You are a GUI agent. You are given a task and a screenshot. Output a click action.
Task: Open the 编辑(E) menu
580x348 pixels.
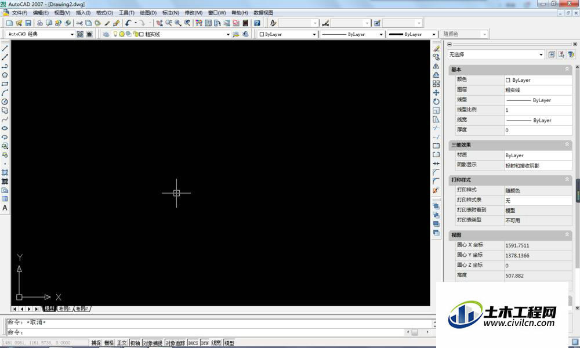pos(41,13)
